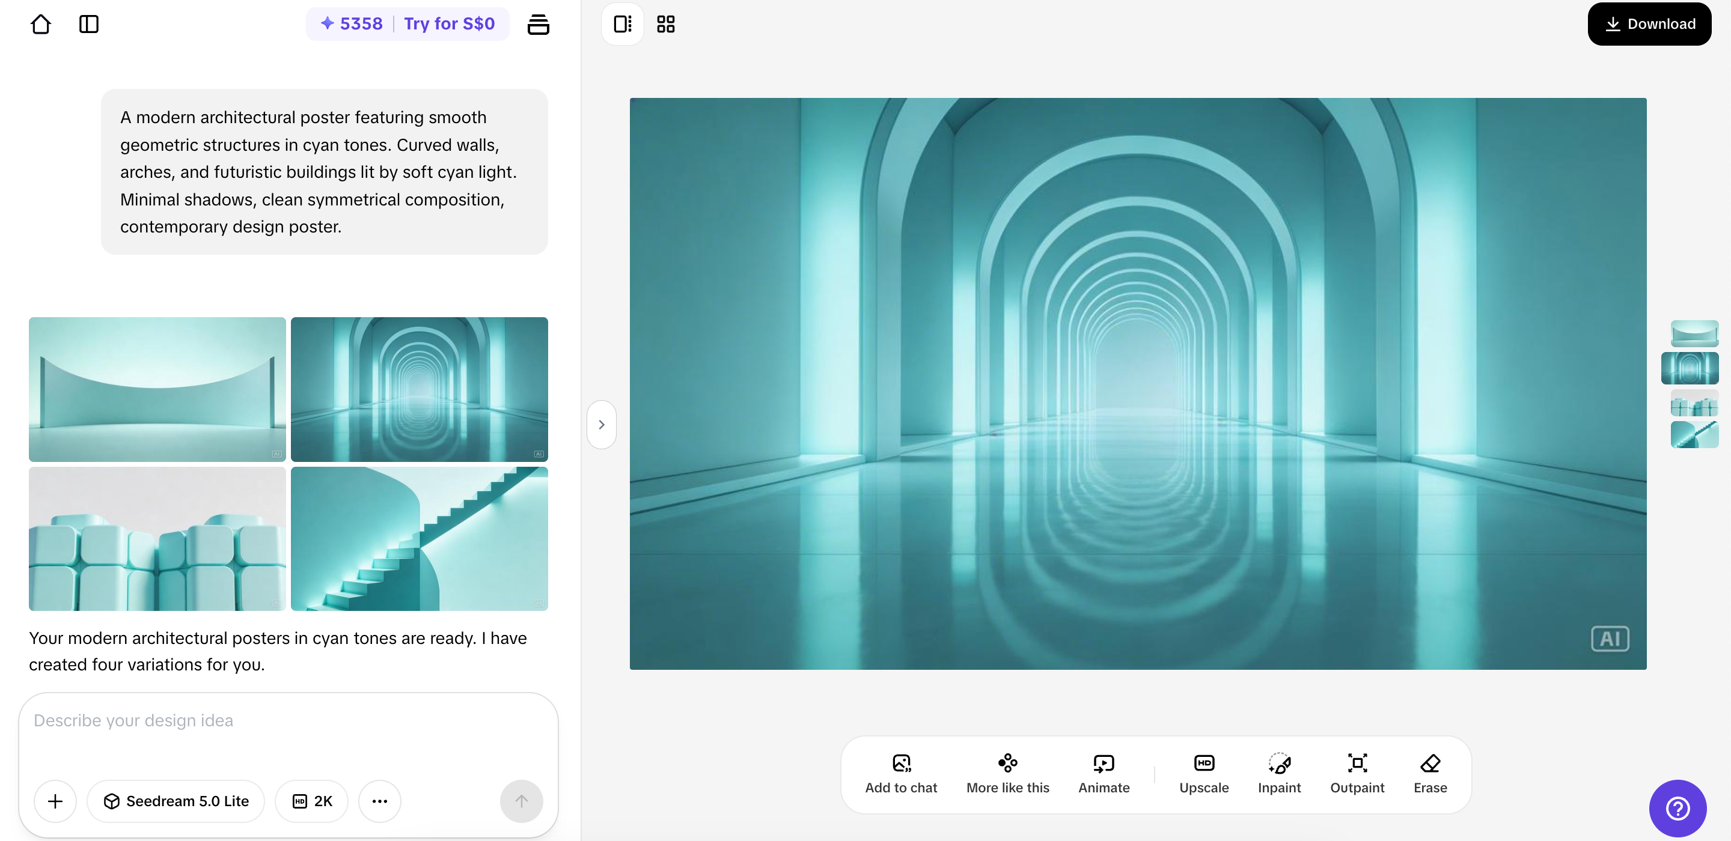Screen dimensions: 1731x841
Task: Toggle the left sidebar panel icon
Action: [89, 24]
